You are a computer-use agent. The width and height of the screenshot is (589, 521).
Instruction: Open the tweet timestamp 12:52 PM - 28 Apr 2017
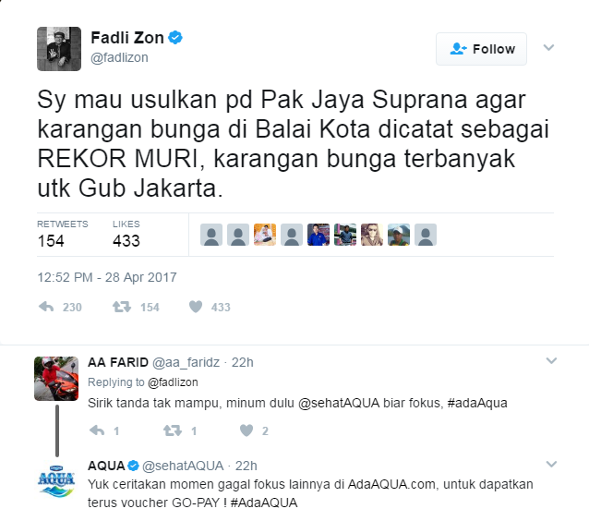tap(107, 277)
